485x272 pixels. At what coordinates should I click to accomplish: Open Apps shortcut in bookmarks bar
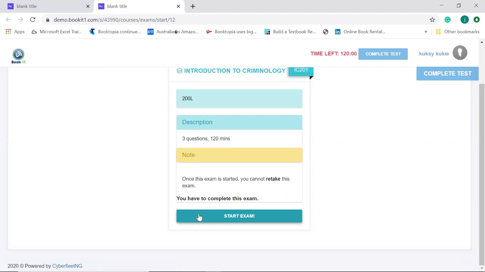coord(15,32)
